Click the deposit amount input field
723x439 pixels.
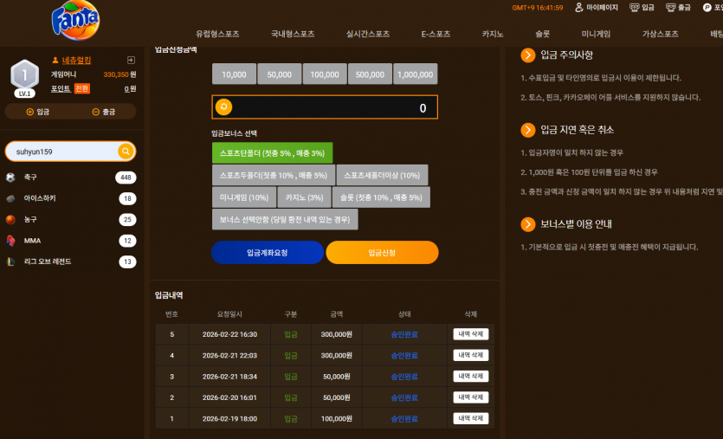[x=325, y=107]
